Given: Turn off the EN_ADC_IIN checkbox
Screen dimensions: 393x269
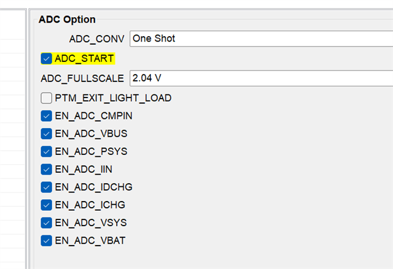Looking at the screenshot, I should [x=46, y=169].
